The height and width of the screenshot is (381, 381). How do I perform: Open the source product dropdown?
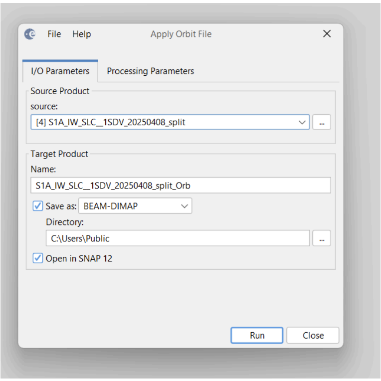[x=170, y=122]
